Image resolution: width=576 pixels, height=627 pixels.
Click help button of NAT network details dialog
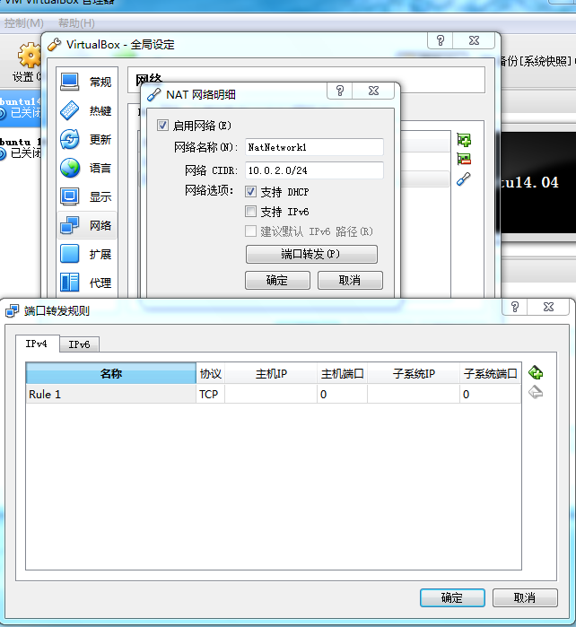click(340, 91)
